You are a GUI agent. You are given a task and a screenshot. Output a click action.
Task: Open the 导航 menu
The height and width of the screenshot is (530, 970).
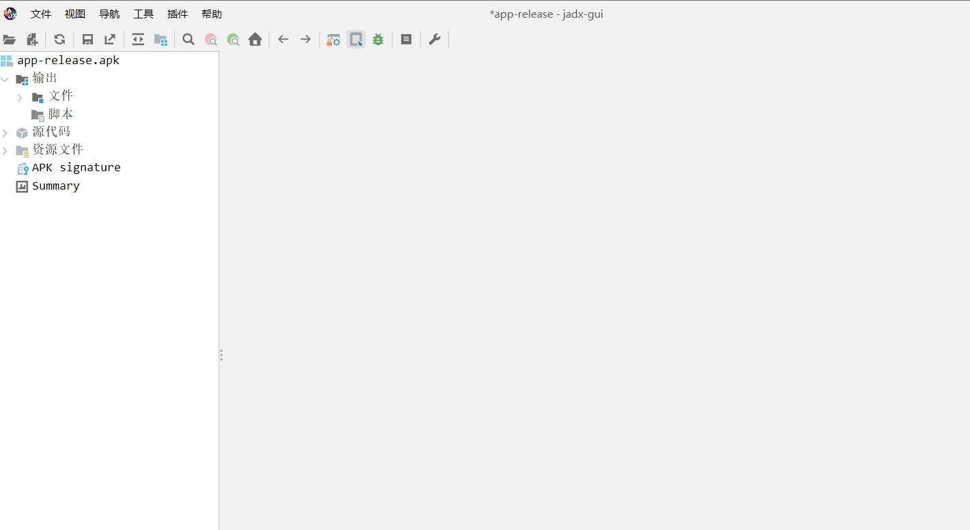[x=109, y=14]
